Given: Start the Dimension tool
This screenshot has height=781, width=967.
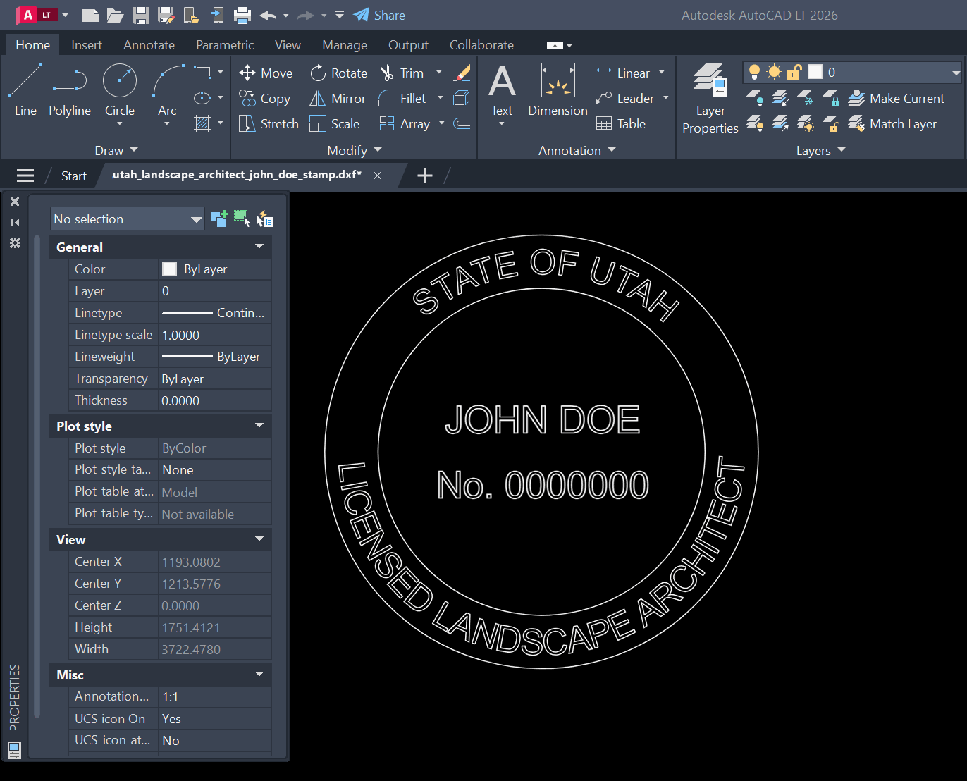Looking at the screenshot, I should click(x=558, y=90).
